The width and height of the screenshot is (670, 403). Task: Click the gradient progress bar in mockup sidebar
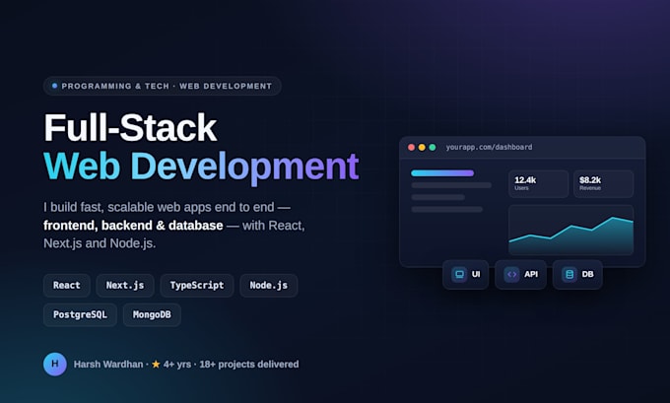click(442, 173)
